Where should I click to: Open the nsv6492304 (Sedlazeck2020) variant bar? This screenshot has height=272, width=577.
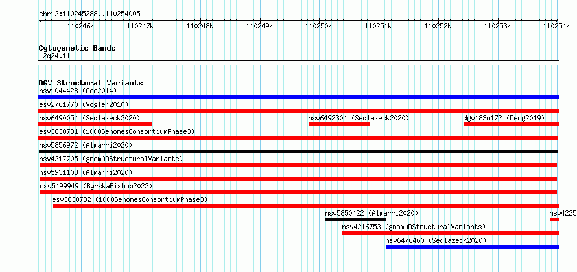(339, 124)
